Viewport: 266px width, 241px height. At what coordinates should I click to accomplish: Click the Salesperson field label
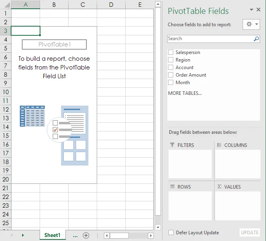pos(188,52)
